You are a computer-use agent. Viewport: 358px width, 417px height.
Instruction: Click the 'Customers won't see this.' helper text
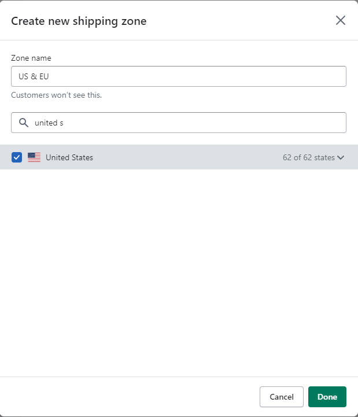pos(56,95)
